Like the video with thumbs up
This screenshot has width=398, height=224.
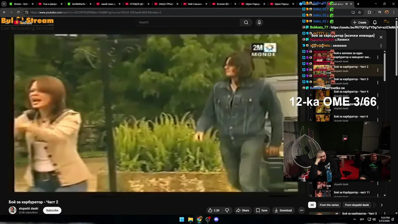click(x=214, y=210)
